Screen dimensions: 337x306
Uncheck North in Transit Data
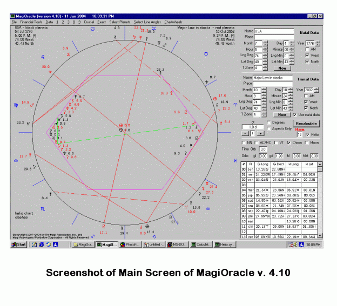pos(306,108)
